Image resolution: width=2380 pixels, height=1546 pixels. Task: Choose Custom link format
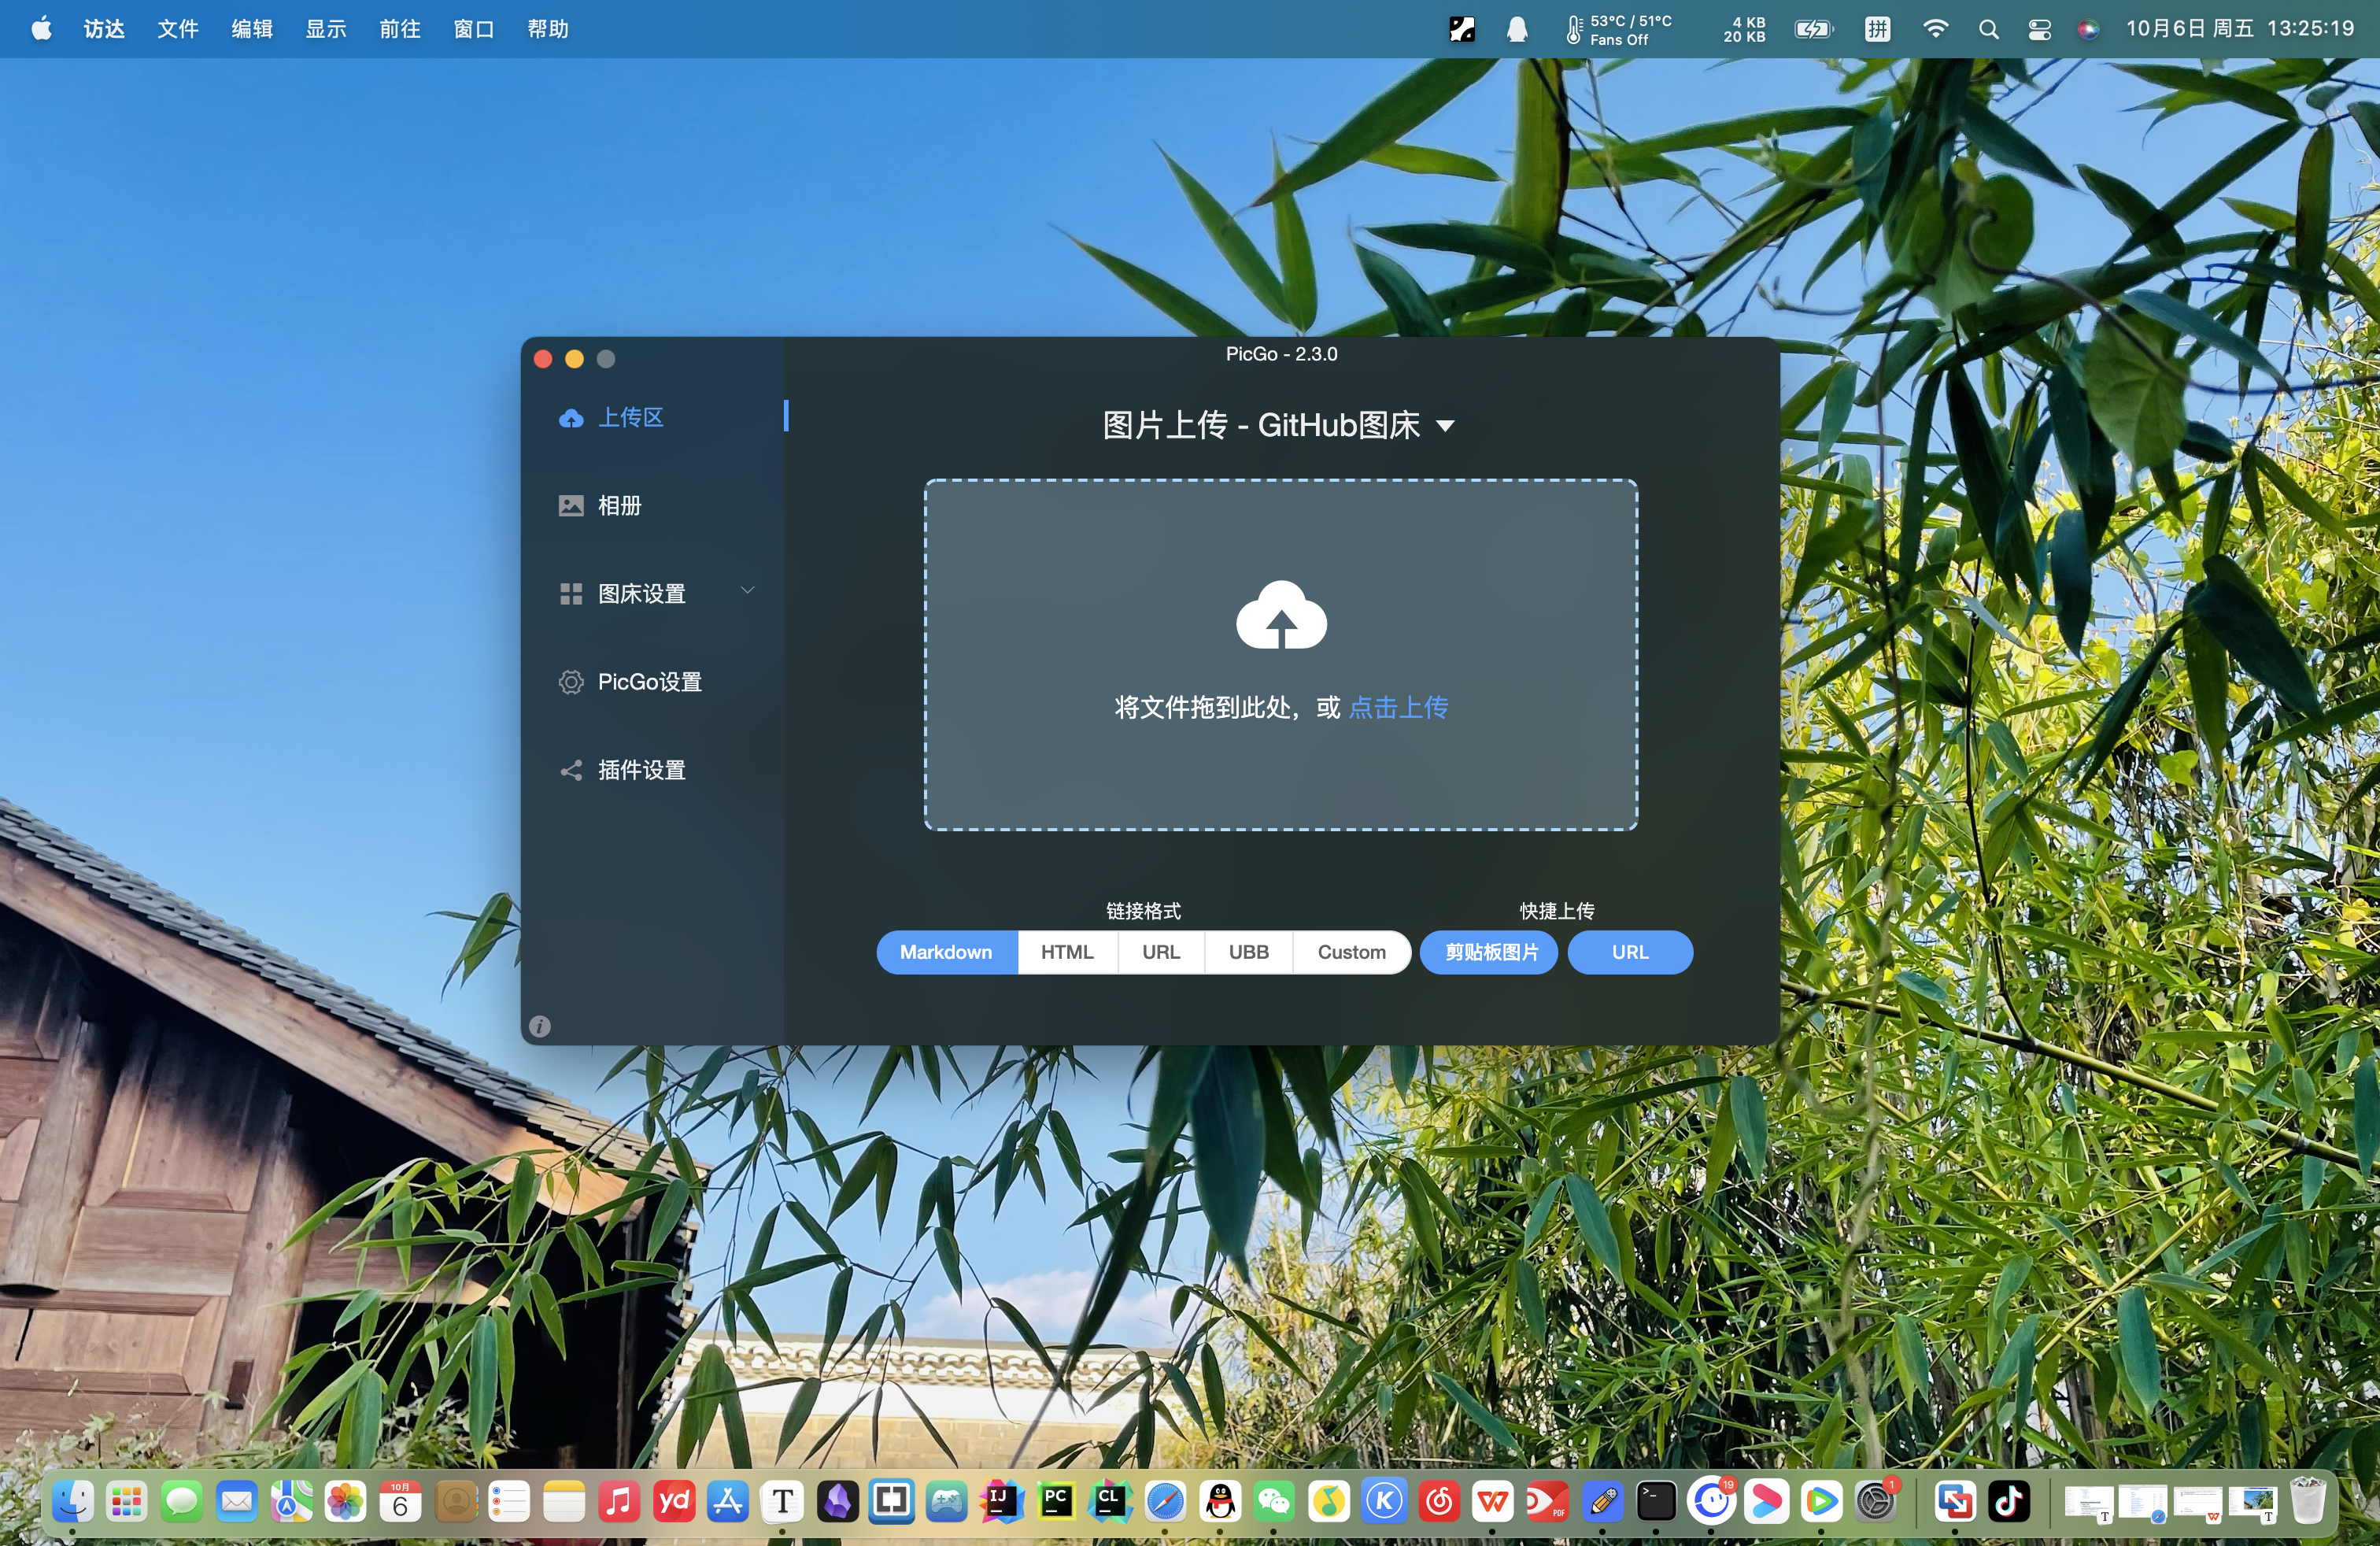tap(1351, 952)
